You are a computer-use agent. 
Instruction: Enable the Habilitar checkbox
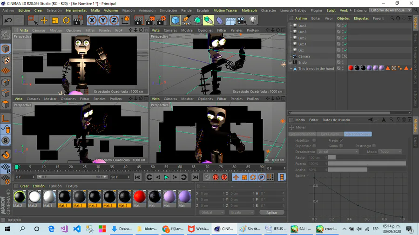[314, 140]
